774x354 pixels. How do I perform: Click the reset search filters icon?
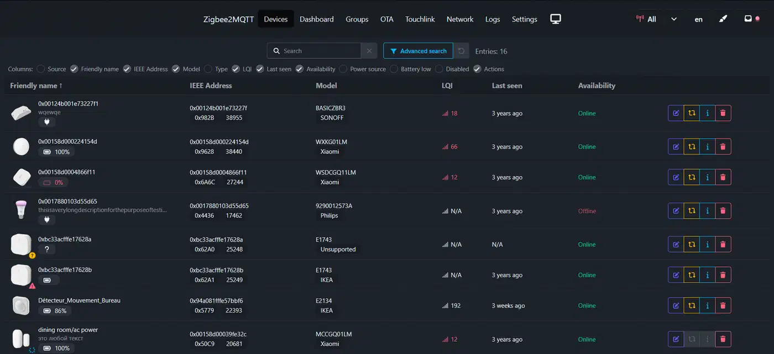tap(461, 51)
